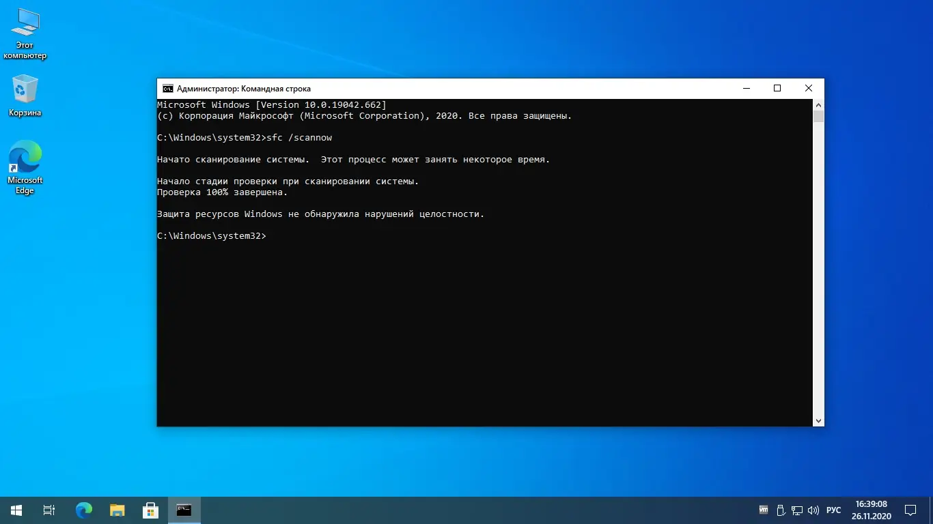Click the line 'Microsoft Windows [Version 10.0.19042.662]'
Image resolution: width=933 pixels, height=524 pixels.
[272, 105]
